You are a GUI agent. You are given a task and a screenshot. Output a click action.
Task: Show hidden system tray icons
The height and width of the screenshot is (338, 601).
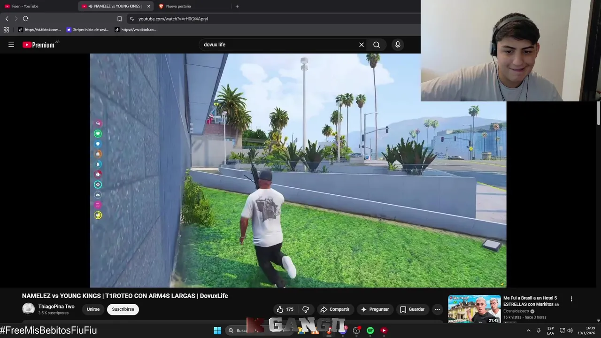tap(528, 330)
